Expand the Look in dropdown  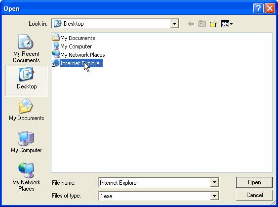click(x=174, y=24)
